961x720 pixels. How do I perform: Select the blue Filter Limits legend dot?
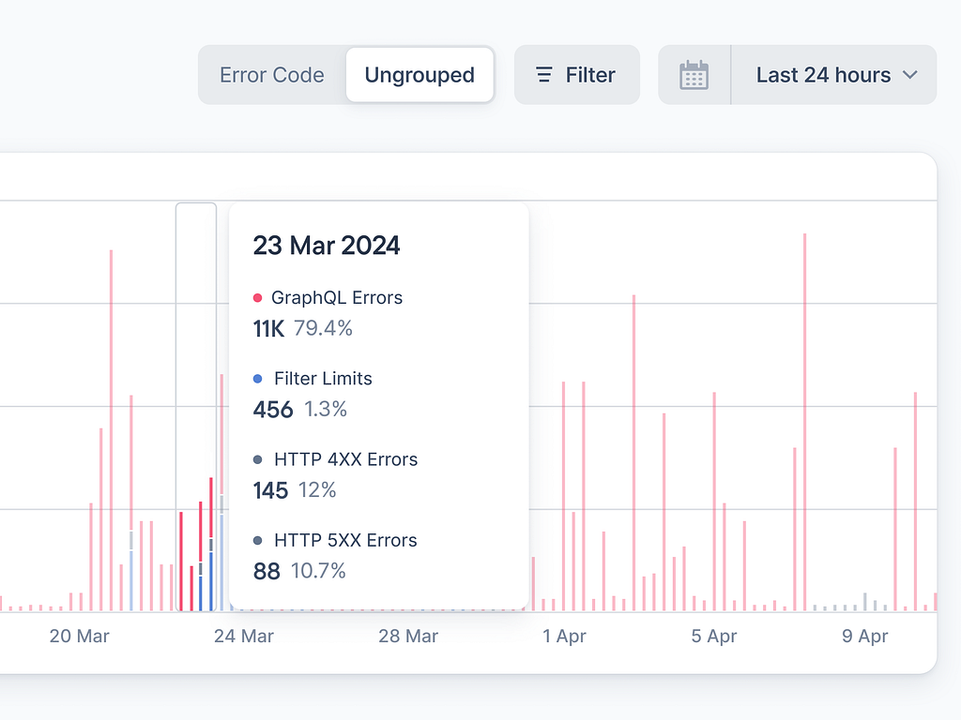[x=258, y=379]
